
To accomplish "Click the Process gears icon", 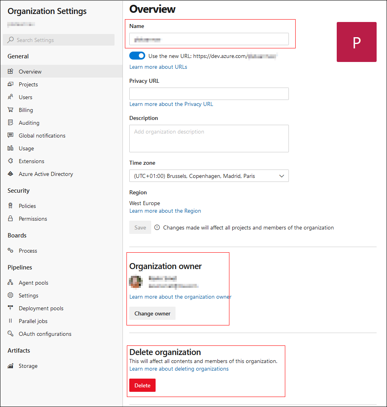I will point(10,251).
